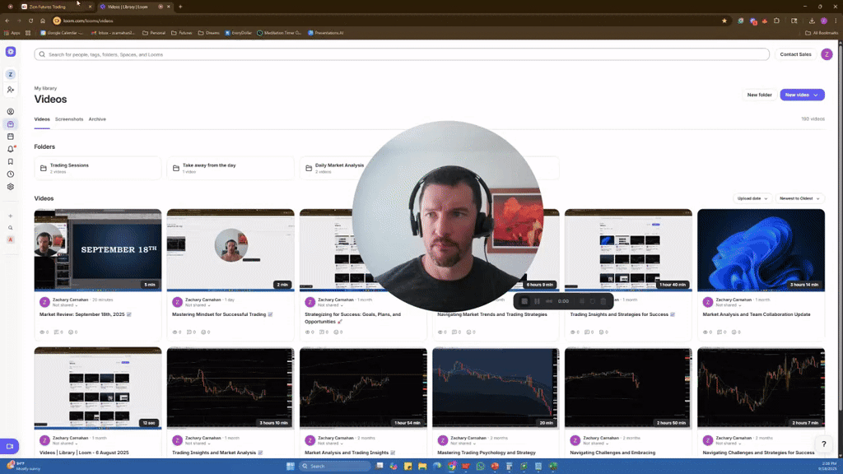This screenshot has height=474, width=843.
Task: Open the Trading Sessions folder
Action: pyautogui.click(x=97, y=168)
